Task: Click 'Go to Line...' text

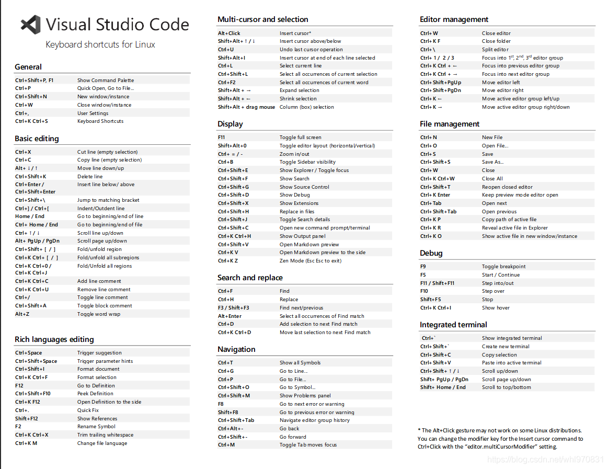Action: pos(293,371)
